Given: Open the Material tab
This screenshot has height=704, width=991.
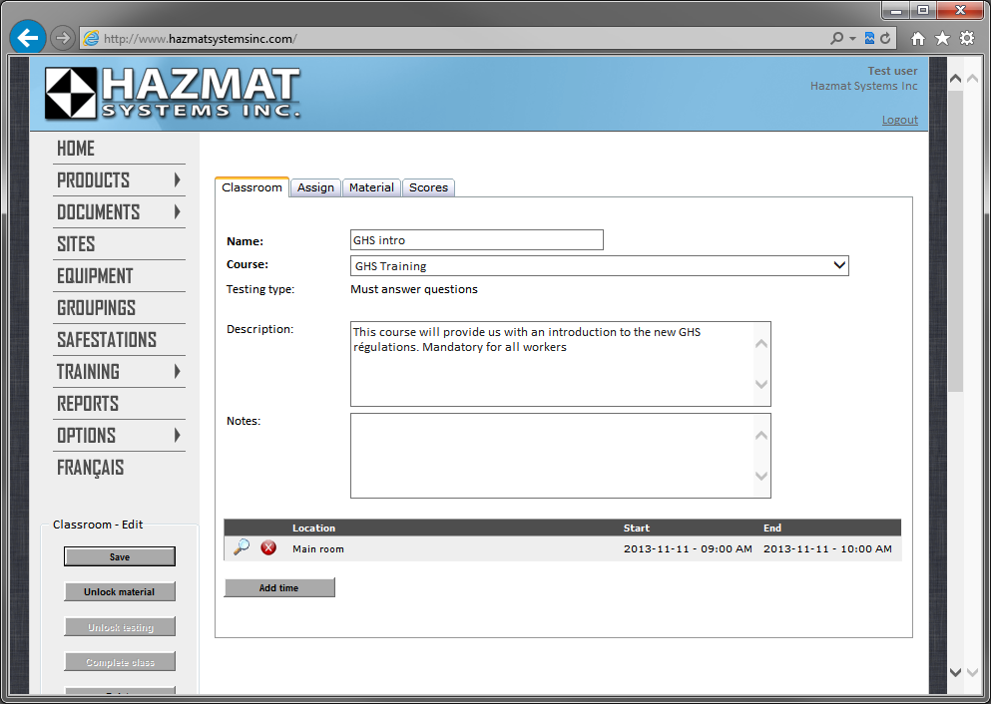Looking at the screenshot, I should 371,187.
